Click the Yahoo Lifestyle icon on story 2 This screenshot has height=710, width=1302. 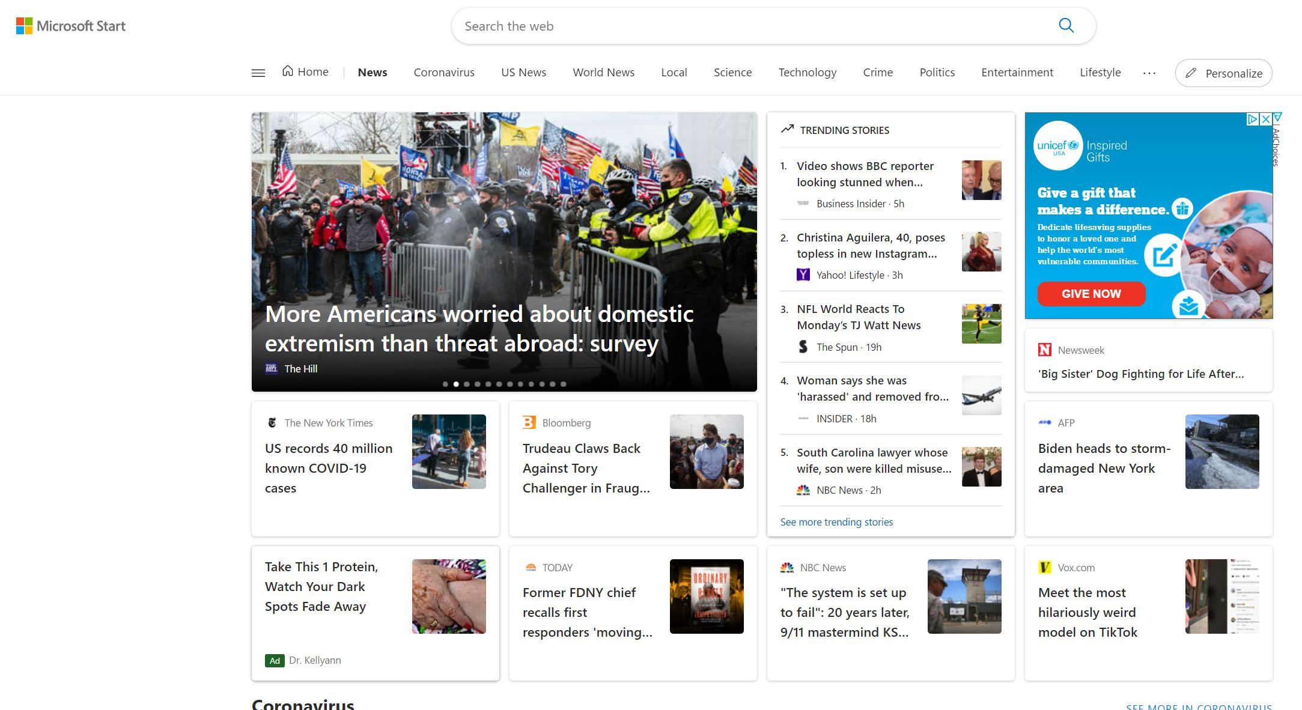pos(803,274)
